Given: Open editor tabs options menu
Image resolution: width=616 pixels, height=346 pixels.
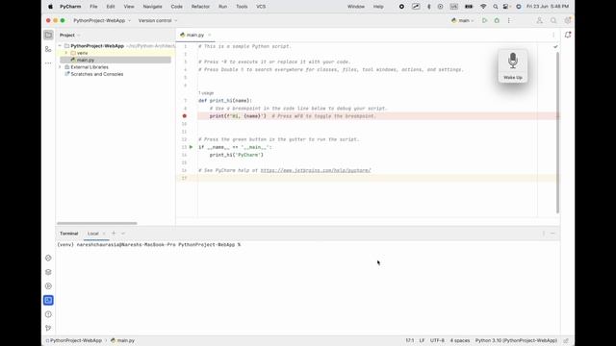Looking at the screenshot, I should click(x=553, y=35).
